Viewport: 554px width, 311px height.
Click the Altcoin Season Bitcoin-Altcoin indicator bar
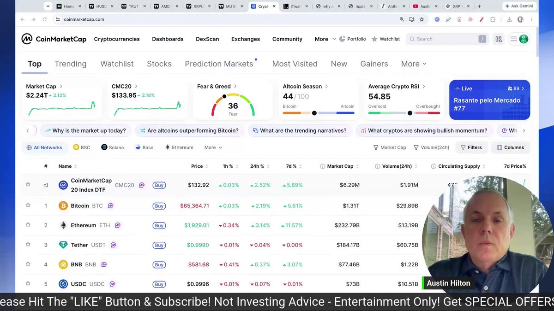point(319,113)
